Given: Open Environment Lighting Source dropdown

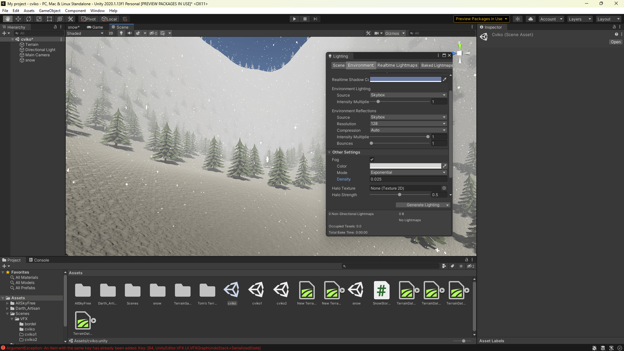Looking at the screenshot, I should (x=408, y=95).
